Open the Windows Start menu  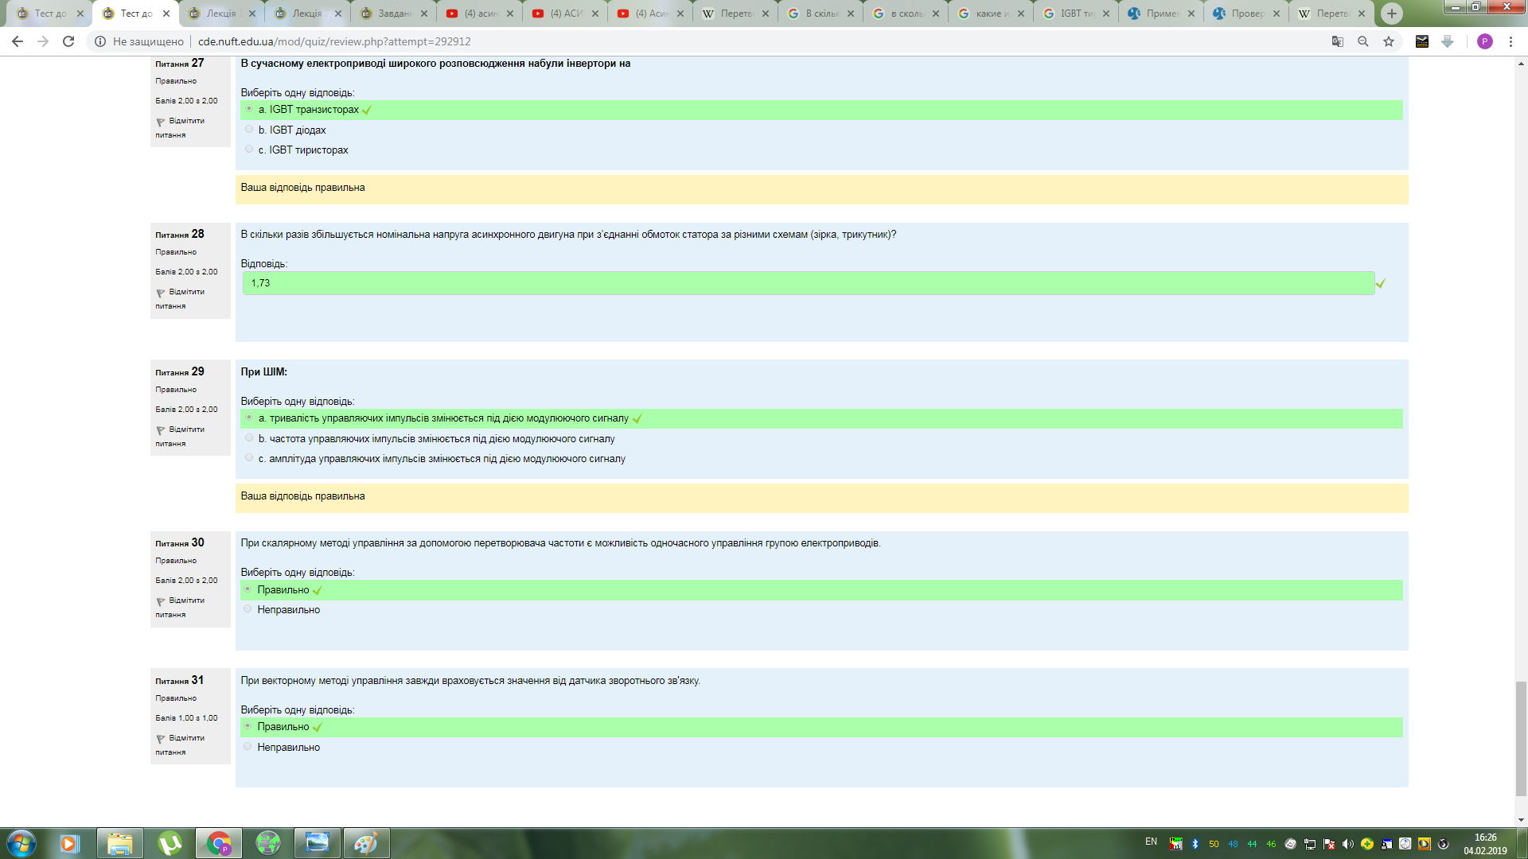(21, 843)
